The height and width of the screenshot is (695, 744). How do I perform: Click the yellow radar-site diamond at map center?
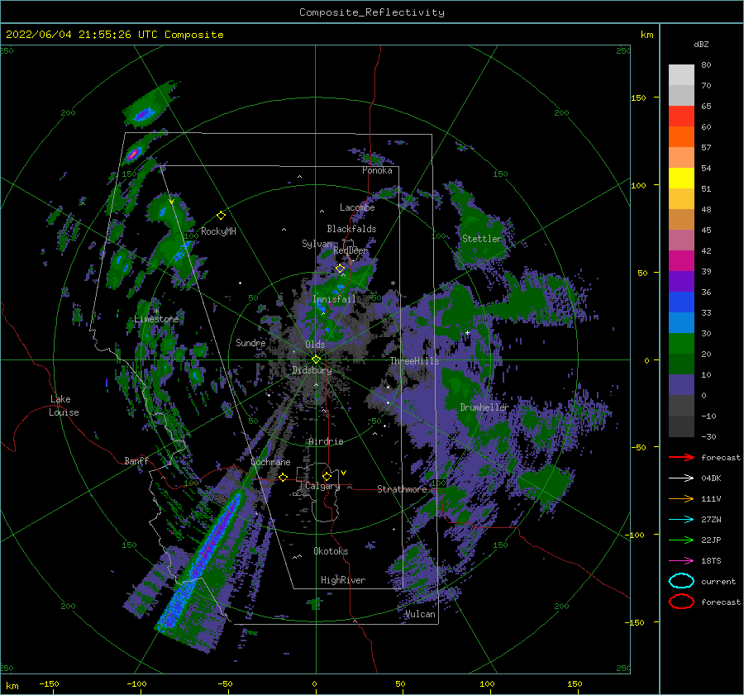coord(316,359)
